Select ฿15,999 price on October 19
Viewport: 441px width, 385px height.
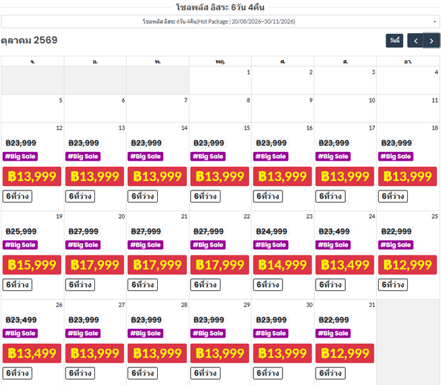click(32, 265)
